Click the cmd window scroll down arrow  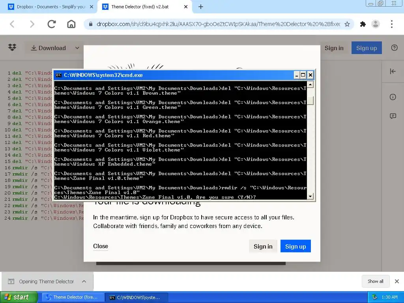pyautogui.click(x=310, y=196)
